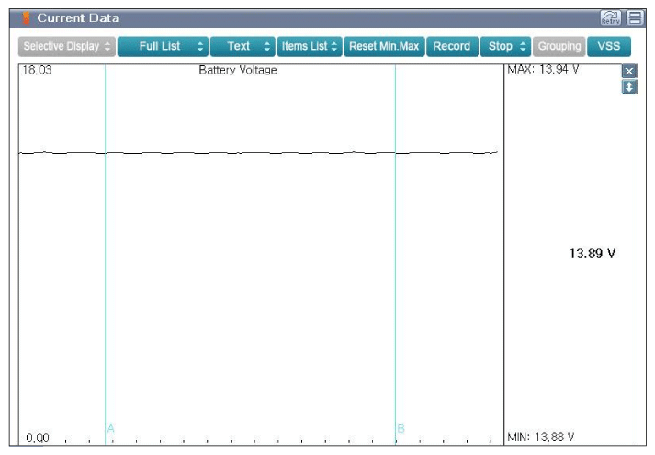Open the Items List dropdown

tap(310, 46)
